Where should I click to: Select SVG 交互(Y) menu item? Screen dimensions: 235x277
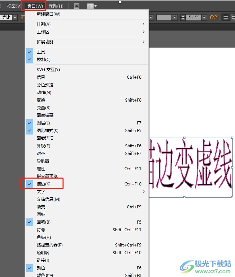[87, 70]
